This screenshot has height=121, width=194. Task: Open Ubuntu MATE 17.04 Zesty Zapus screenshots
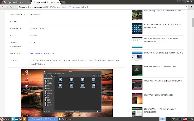160,110
